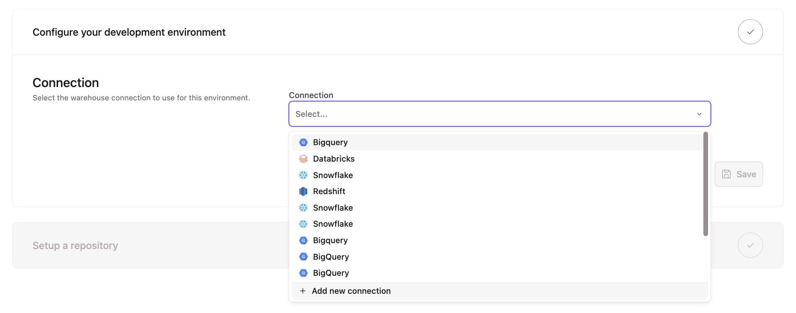Click the floppy disk icon on Save
This screenshot has height=313, width=796.
tap(727, 174)
